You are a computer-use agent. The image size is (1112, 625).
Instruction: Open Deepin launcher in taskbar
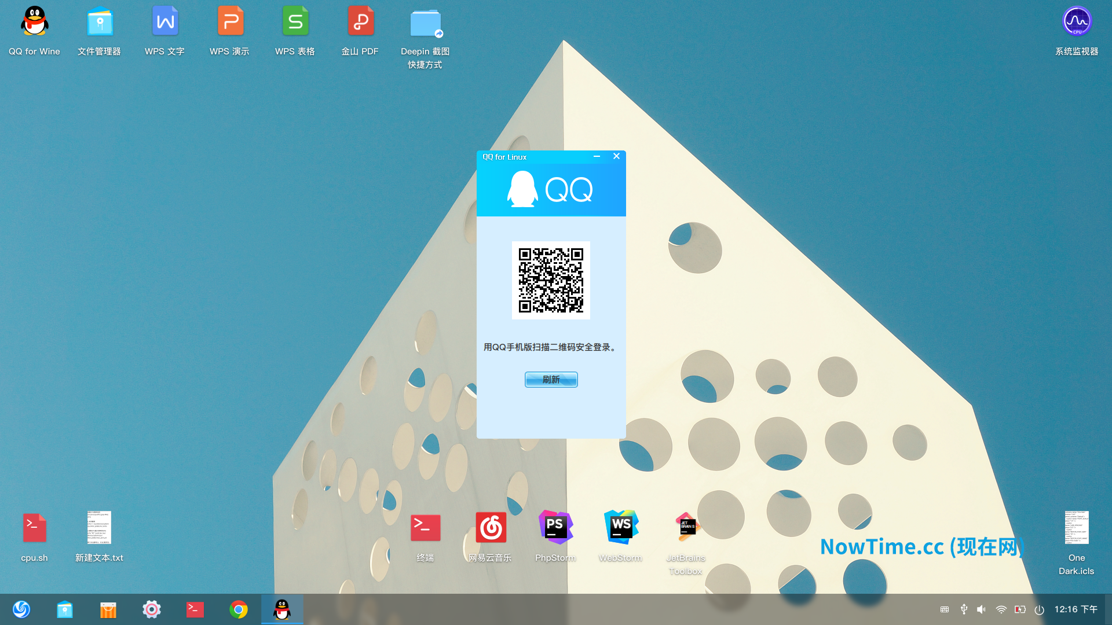click(21, 609)
